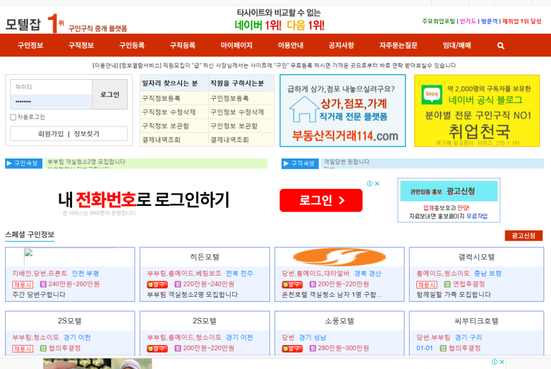Open the 히든모텔 job card title
The image size is (551, 369).
click(205, 257)
